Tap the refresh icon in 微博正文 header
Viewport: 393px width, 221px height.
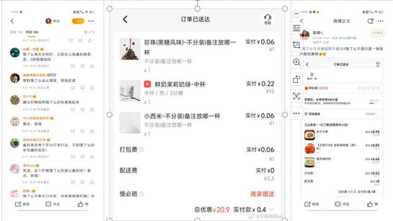(370, 21)
